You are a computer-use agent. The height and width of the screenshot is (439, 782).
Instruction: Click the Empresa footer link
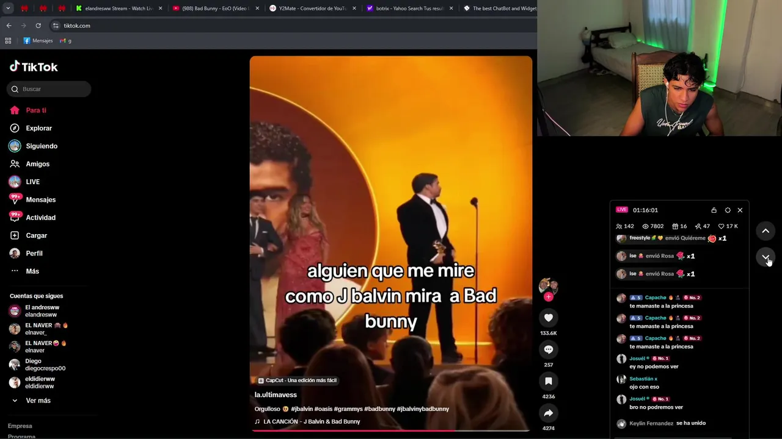click(20, 426)
